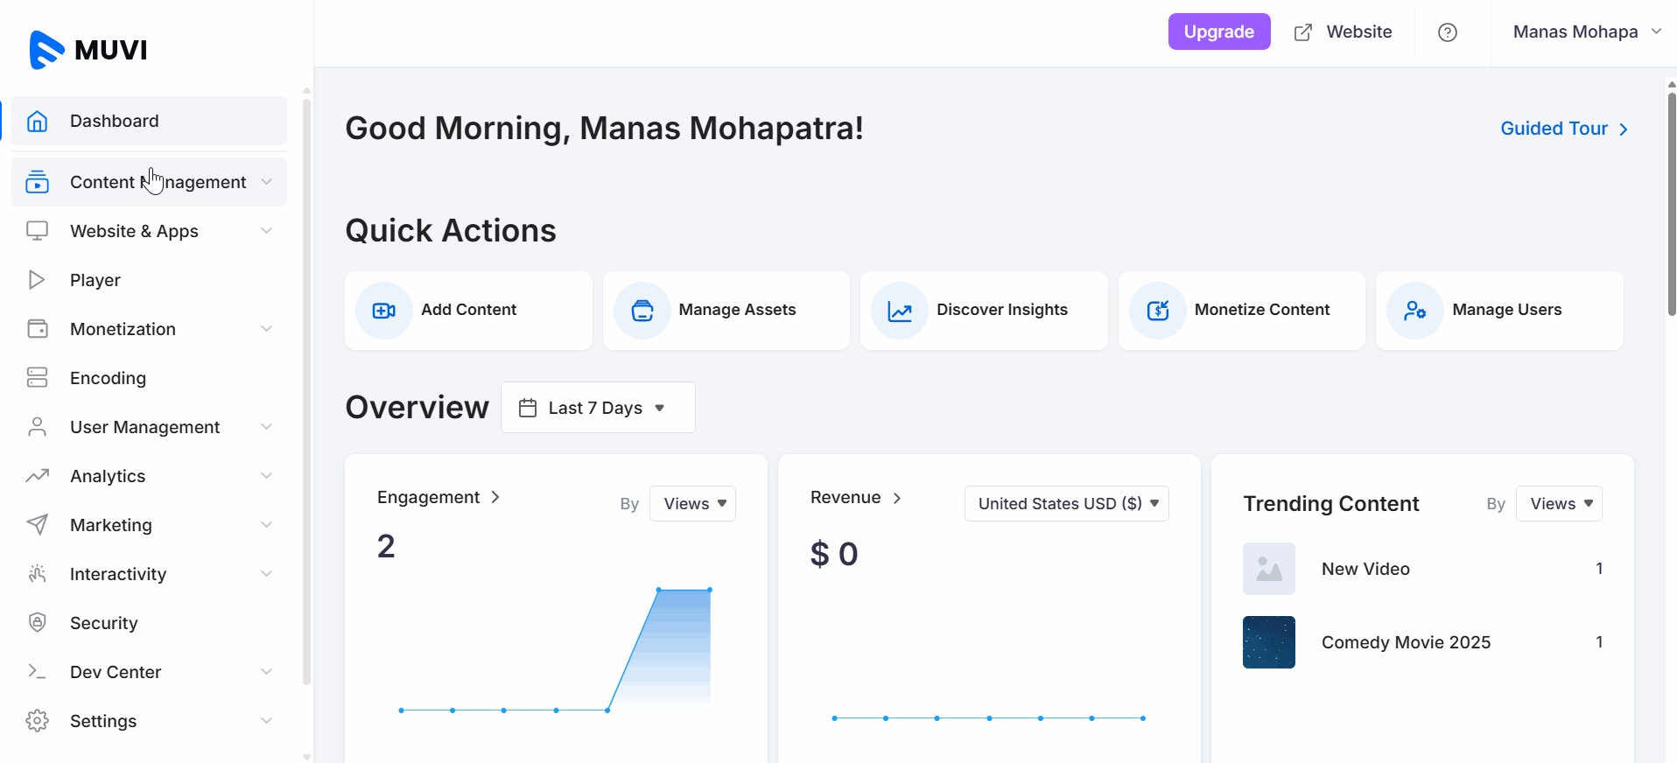Click the Security shield icon in sidebar
1677x763 pixels.
pyautogui.click(x=37, y=622)
